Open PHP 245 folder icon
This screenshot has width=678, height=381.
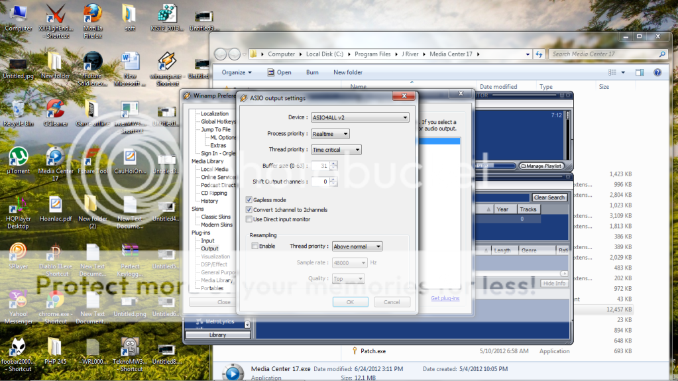[x=56, y=351]
